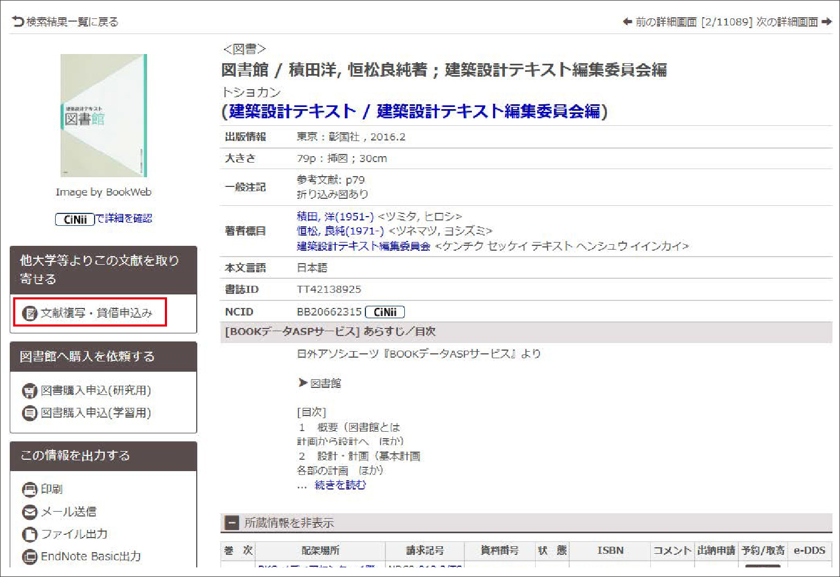Click the 図書館 book cover thumbnail
This screenshot has width=840, height=577.
tap(104, 116)
